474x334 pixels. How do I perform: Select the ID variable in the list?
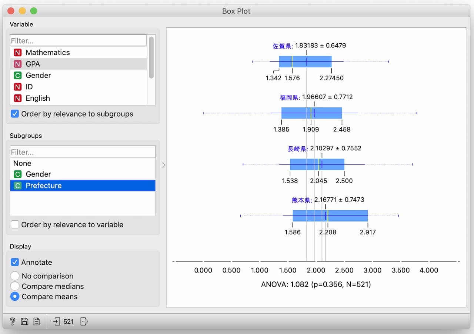(x=29, y=87)
